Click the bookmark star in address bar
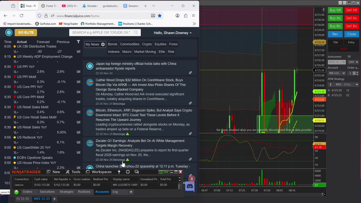This screenshot has height=203, width=361. point(160,16)
